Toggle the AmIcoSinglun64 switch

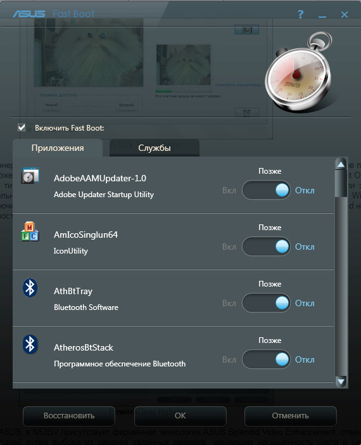(266, 247)
